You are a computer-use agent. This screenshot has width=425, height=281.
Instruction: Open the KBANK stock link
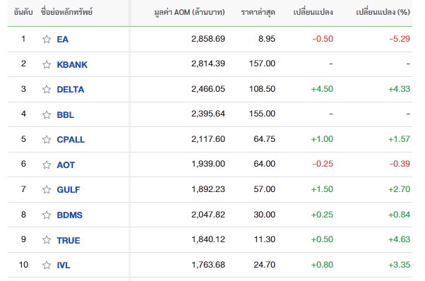click(72, 64)
